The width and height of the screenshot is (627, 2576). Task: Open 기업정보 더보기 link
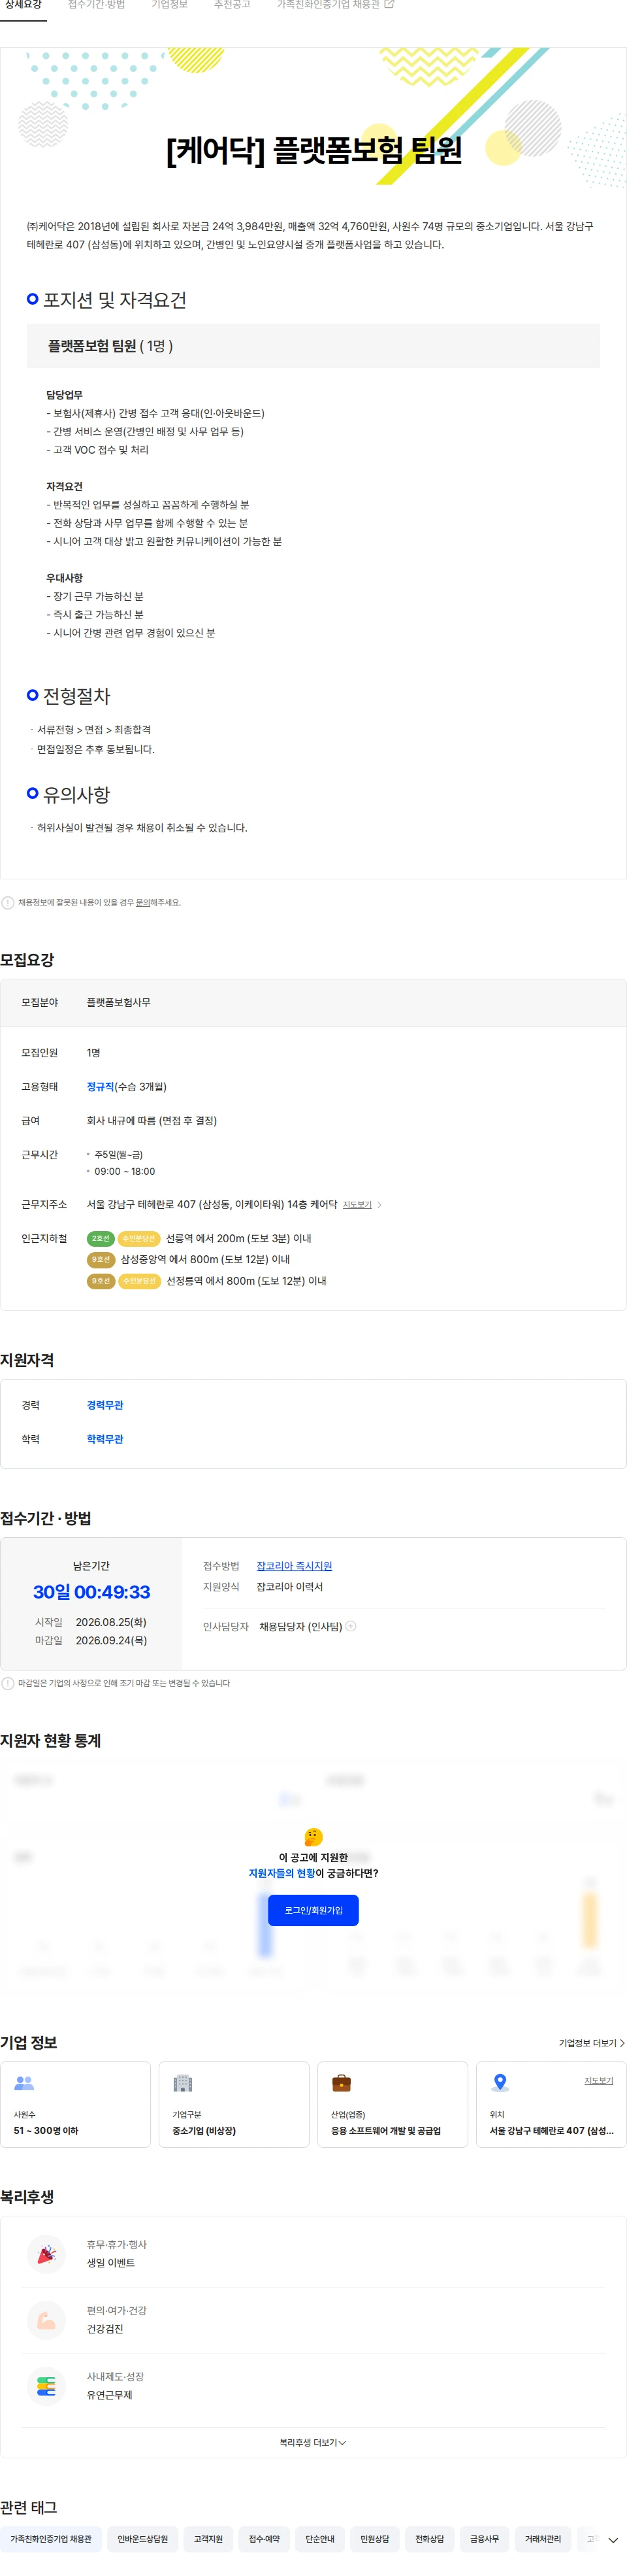click(x=591, y=2043)
